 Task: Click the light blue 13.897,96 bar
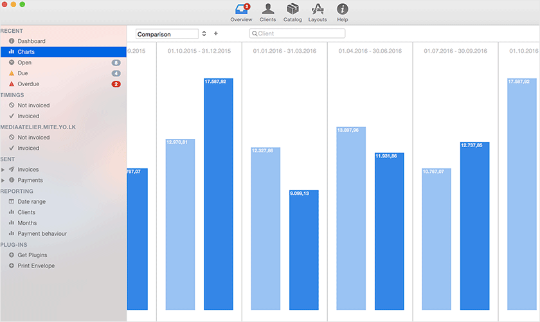(x=351, y=219)
